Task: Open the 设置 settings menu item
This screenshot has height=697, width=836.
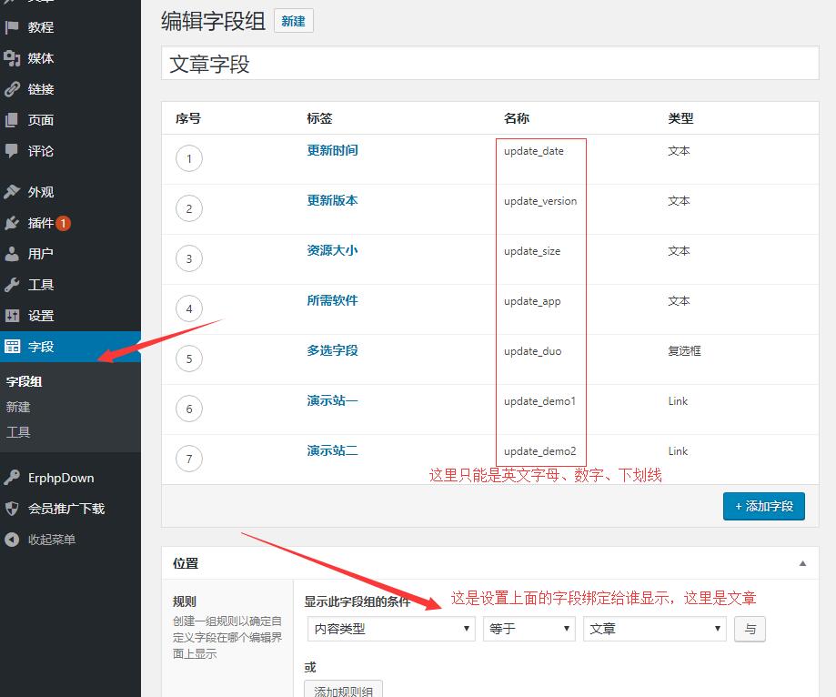Action: pos(41,316)
